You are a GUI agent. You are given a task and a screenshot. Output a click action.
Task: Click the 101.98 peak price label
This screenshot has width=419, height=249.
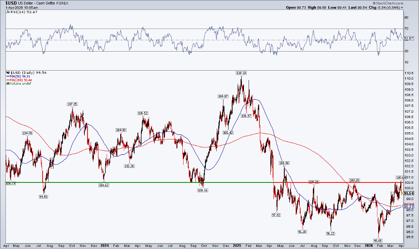[x=284, y=163]
